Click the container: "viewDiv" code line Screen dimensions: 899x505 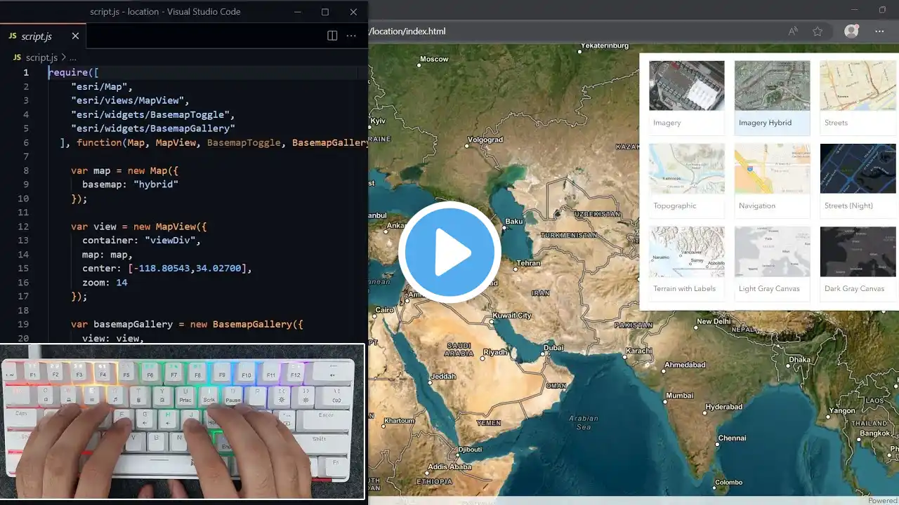(x=141, y=241)
